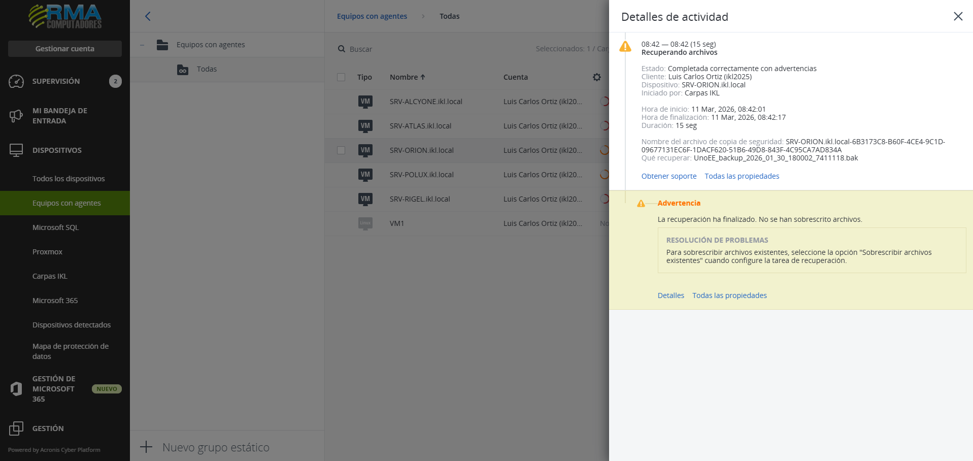
Task: Sort by Nombre column header arrow
Action: pos(422,77)
